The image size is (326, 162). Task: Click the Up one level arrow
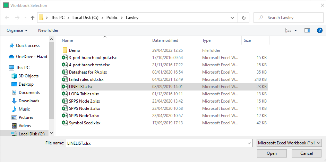[33, 18]
